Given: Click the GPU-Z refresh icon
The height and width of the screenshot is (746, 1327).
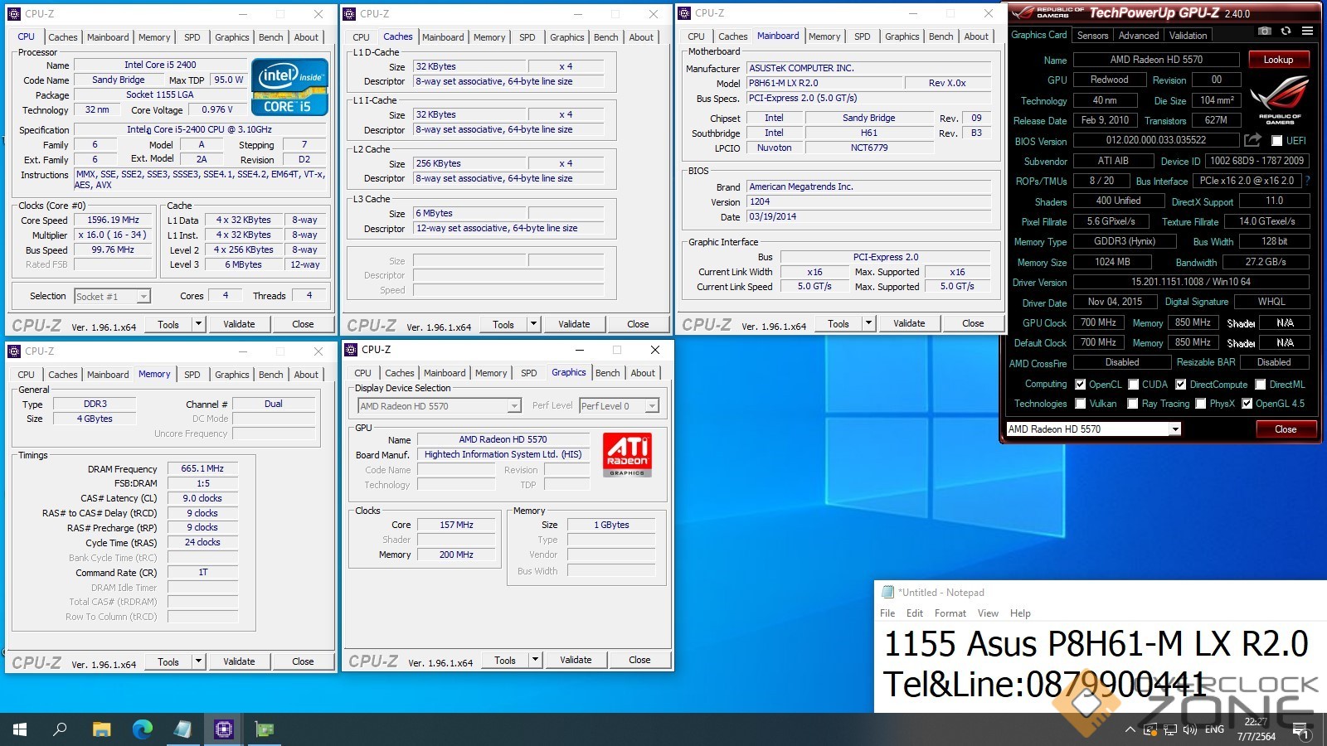Looking at the screenshot, I should pos(1286,31).
